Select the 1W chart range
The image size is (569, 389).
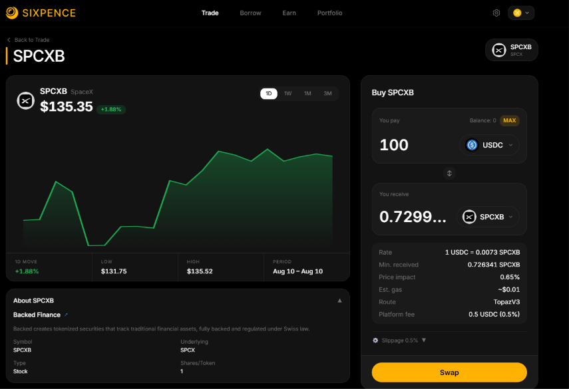[287, 94]
